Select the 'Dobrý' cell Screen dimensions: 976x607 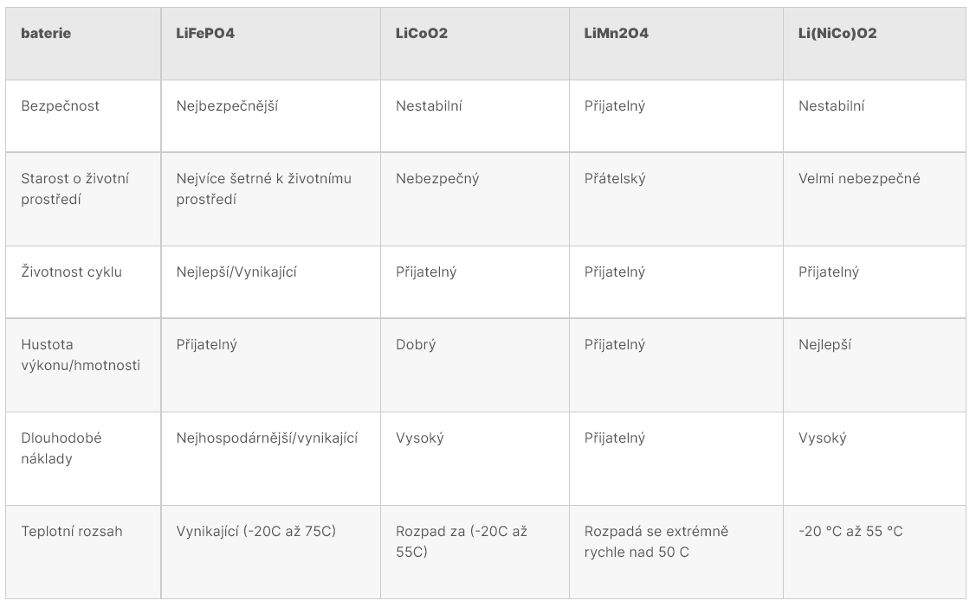(416, 345)
